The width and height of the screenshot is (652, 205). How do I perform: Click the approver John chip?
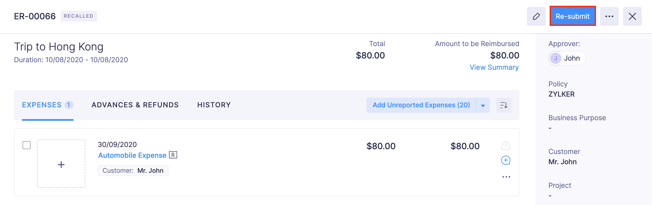pyautogui.click(x=567, y=58)
